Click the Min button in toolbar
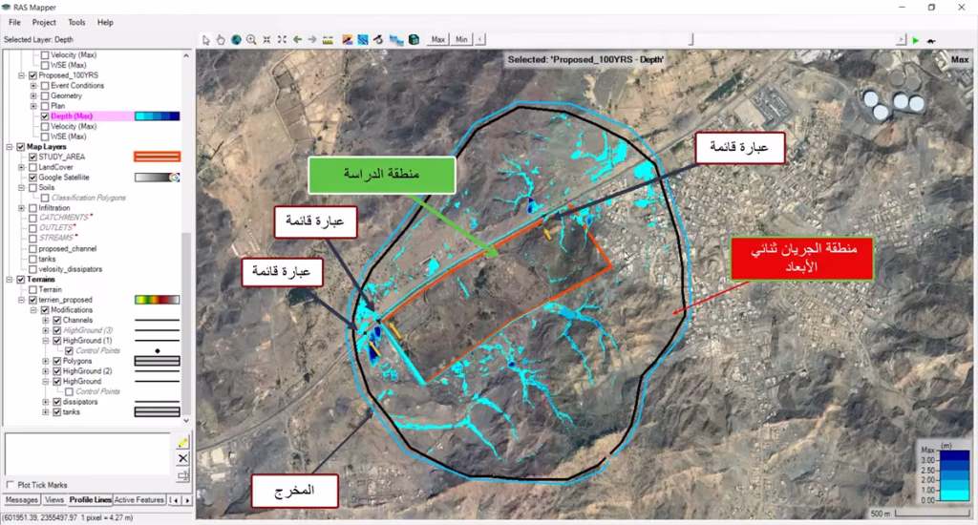Viewport: 978px width, 525px height. (x=461, y=40)
